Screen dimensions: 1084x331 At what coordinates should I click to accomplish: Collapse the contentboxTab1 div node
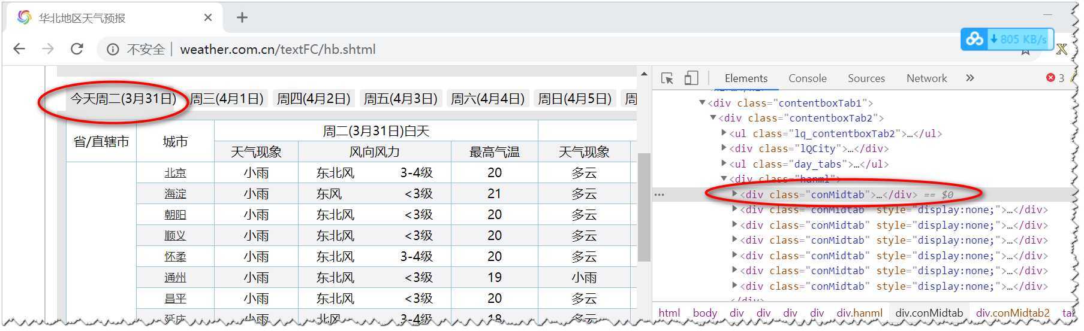pyautogui.click(x=702, y=103)
